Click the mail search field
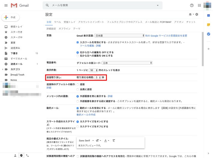This screenshot has height=158, width=213. pos(103,5)
